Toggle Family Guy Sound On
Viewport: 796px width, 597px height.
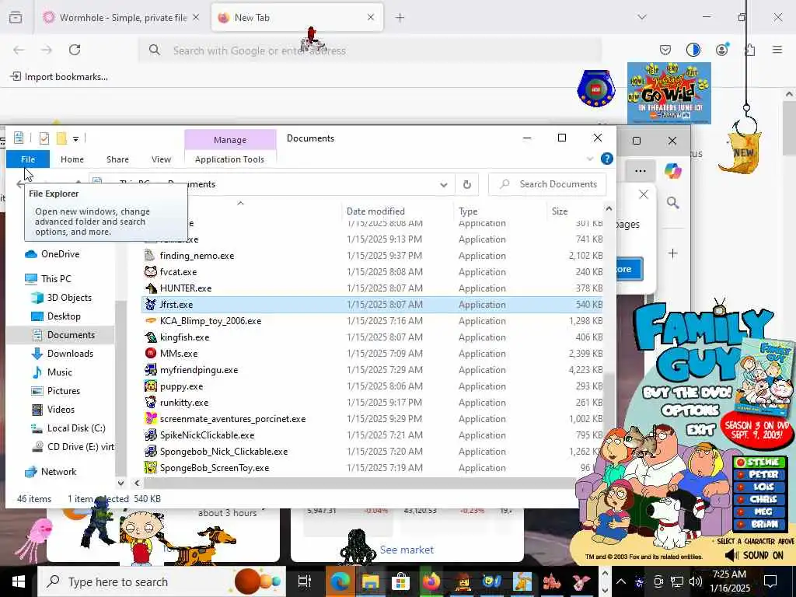click(x=756, y=555)
